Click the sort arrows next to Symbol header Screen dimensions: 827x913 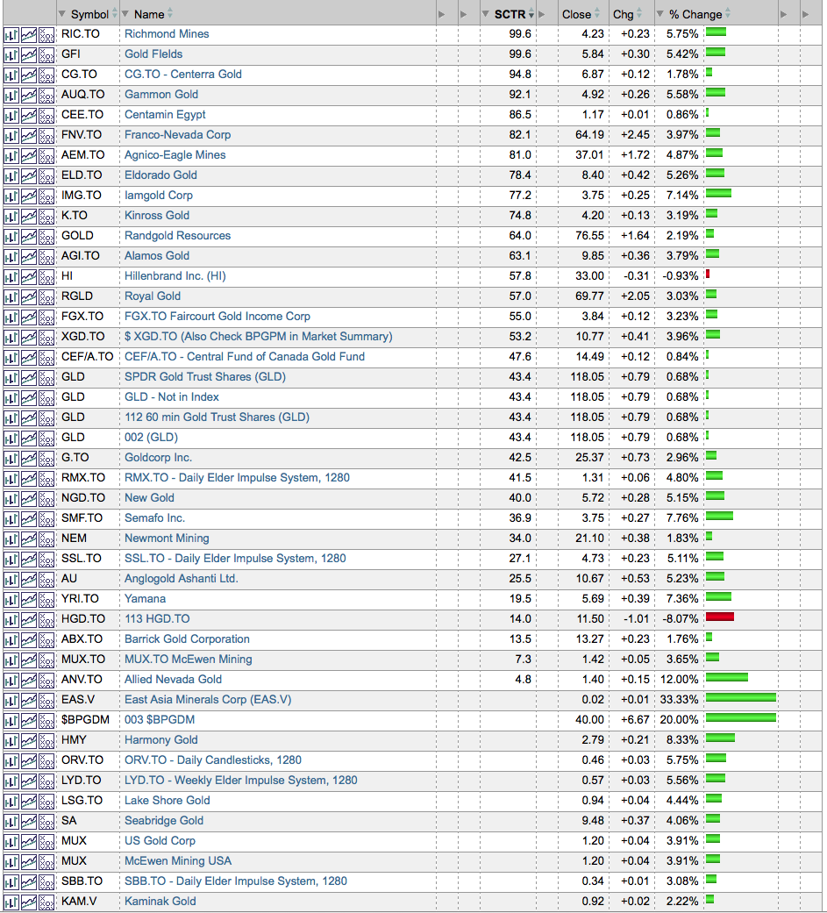click(x=115, y=14)
